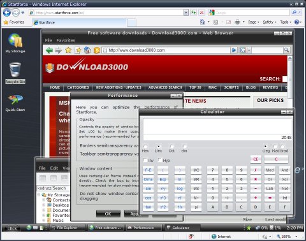Image resolution: width=306 pixels, height=241 pixels.
Task: Click the Download3000 page vertical scrollbar up arrow
Action: 289,58
